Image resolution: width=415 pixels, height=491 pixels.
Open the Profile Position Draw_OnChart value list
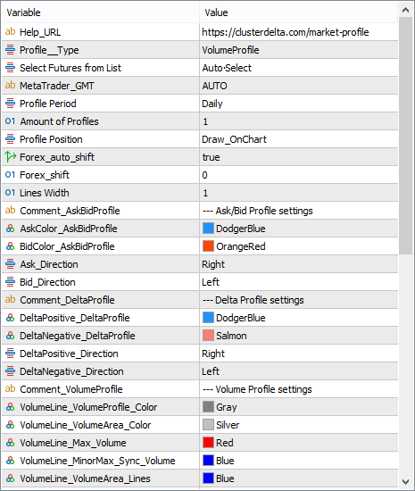tap(299, 139)
